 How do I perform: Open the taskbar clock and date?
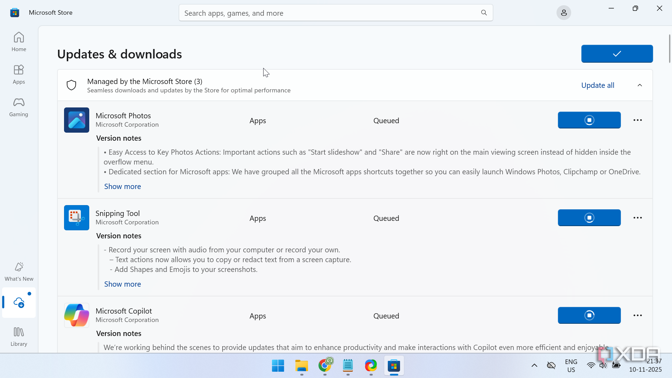pos(645,366)
